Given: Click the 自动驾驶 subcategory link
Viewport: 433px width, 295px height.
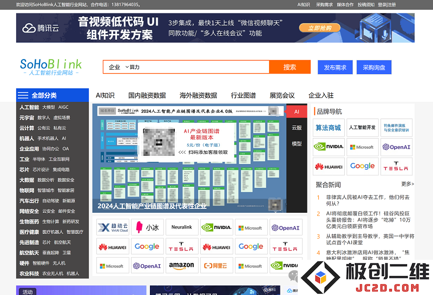Looking at the screenshot, I should click(50, 201).
